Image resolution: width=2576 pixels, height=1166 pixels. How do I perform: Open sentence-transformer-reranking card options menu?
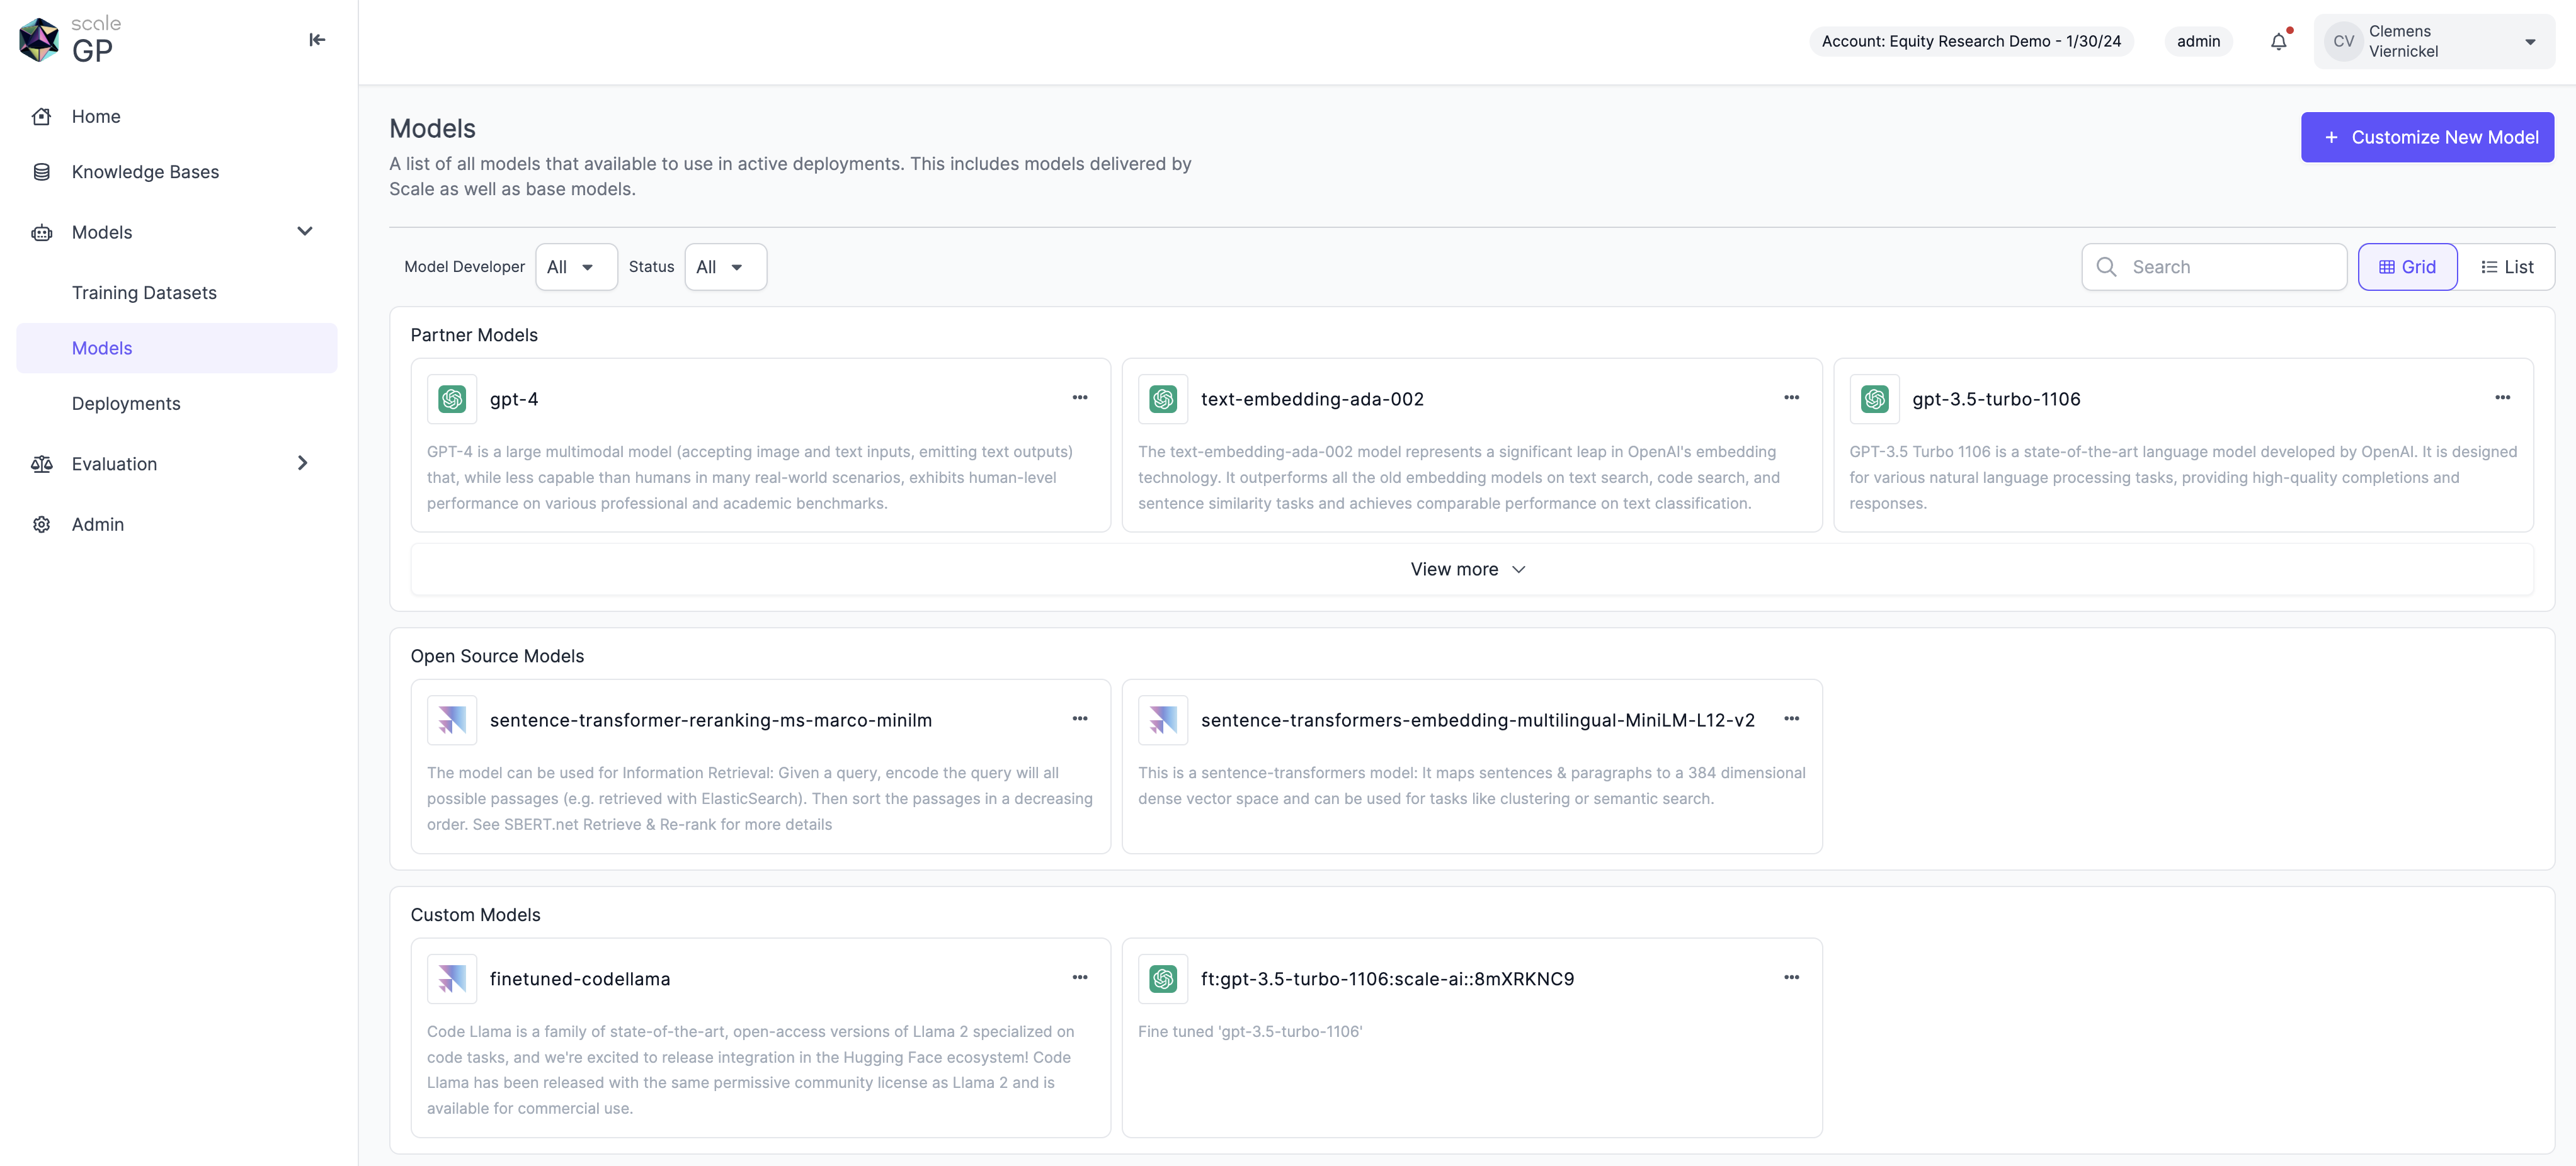pyautogui.click(x=1080, y=719)
